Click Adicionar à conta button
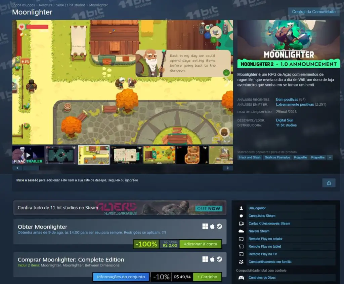The height and width of the screenshot is (284, 344). [200, 244]
